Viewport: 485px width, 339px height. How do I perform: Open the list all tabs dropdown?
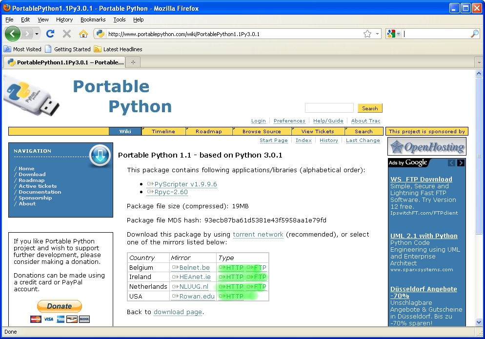[479, 62]
